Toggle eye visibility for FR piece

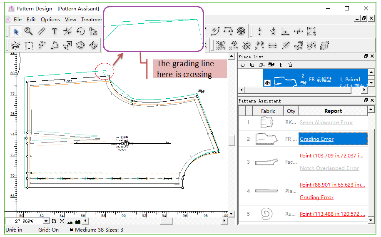tap(267, 83)
